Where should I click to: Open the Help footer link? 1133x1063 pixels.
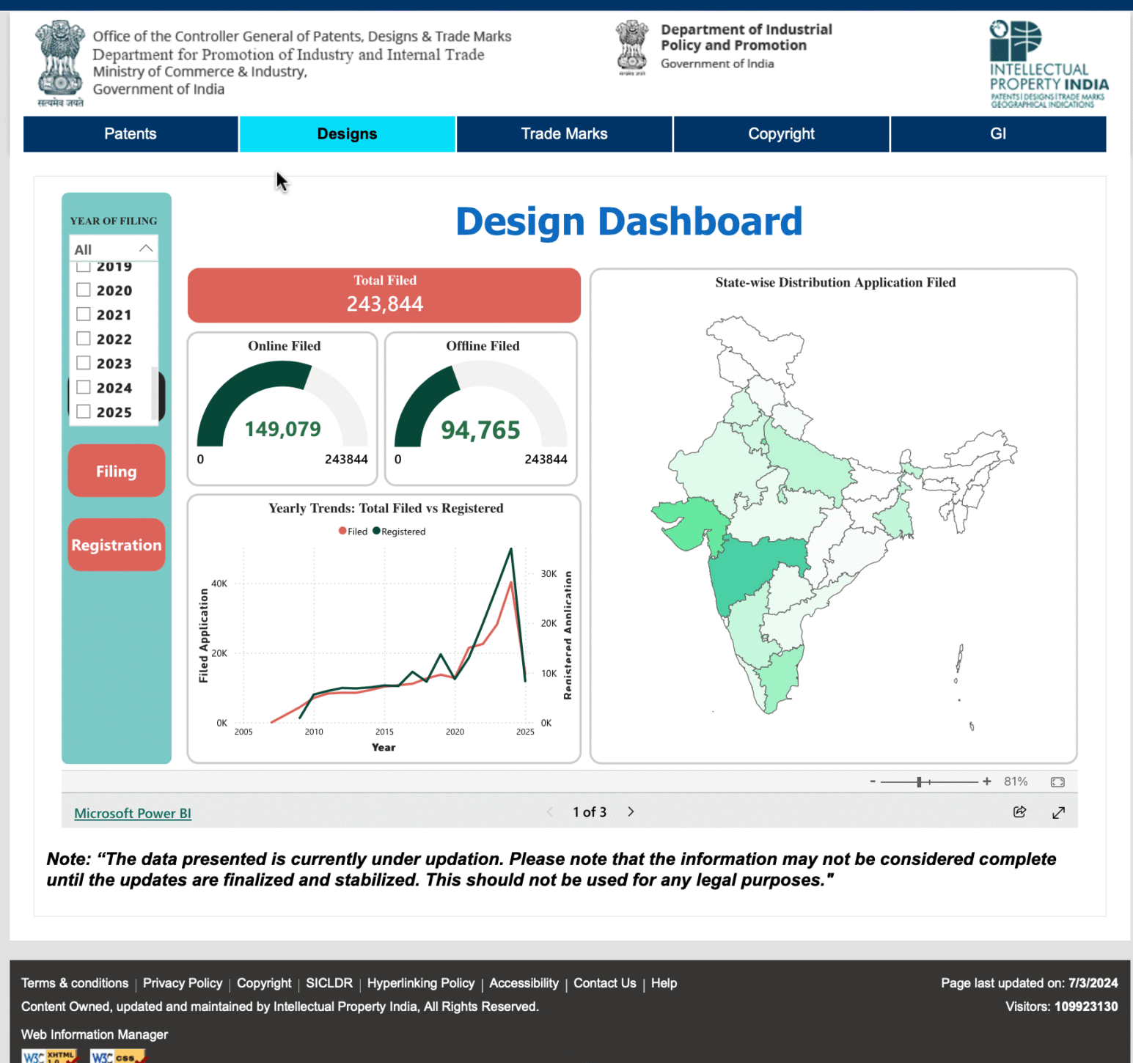(x=664, y=983)
